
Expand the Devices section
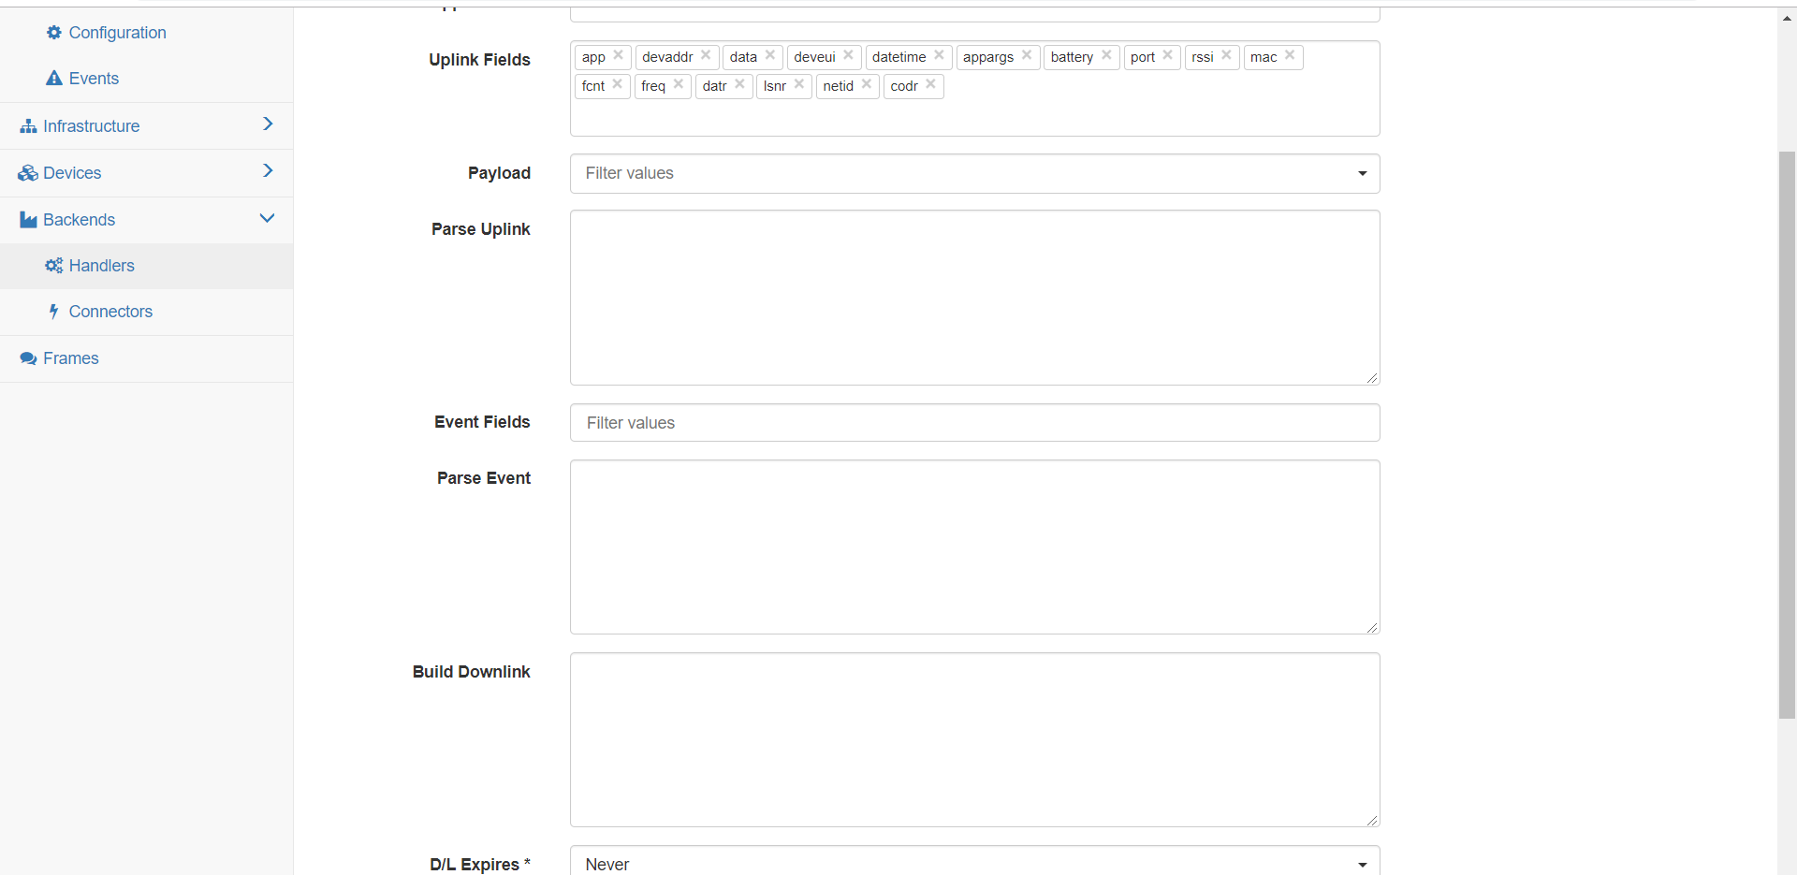click(x=269, y=170)
